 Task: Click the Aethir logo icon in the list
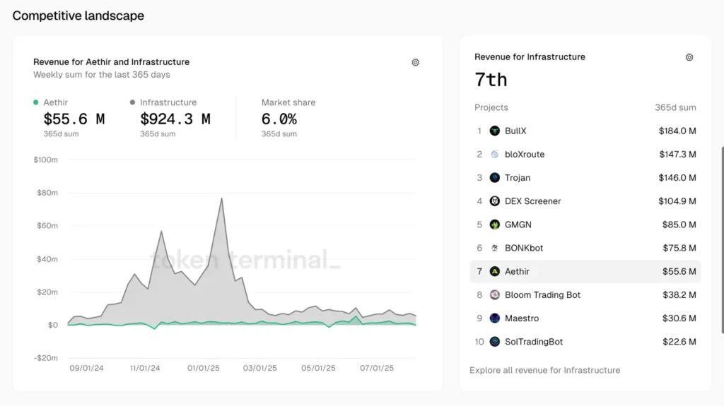pyautogui.click(x=494, y=272)
